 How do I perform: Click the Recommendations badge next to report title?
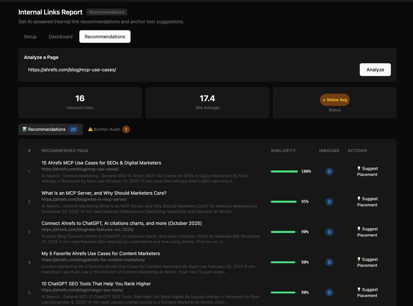107,12
